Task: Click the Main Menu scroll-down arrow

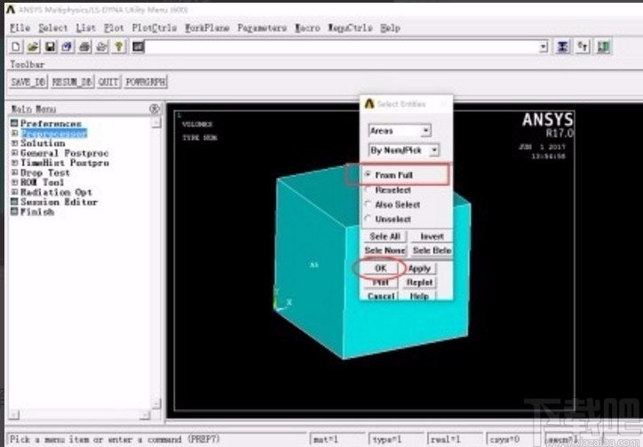Action: coord(155,404)
